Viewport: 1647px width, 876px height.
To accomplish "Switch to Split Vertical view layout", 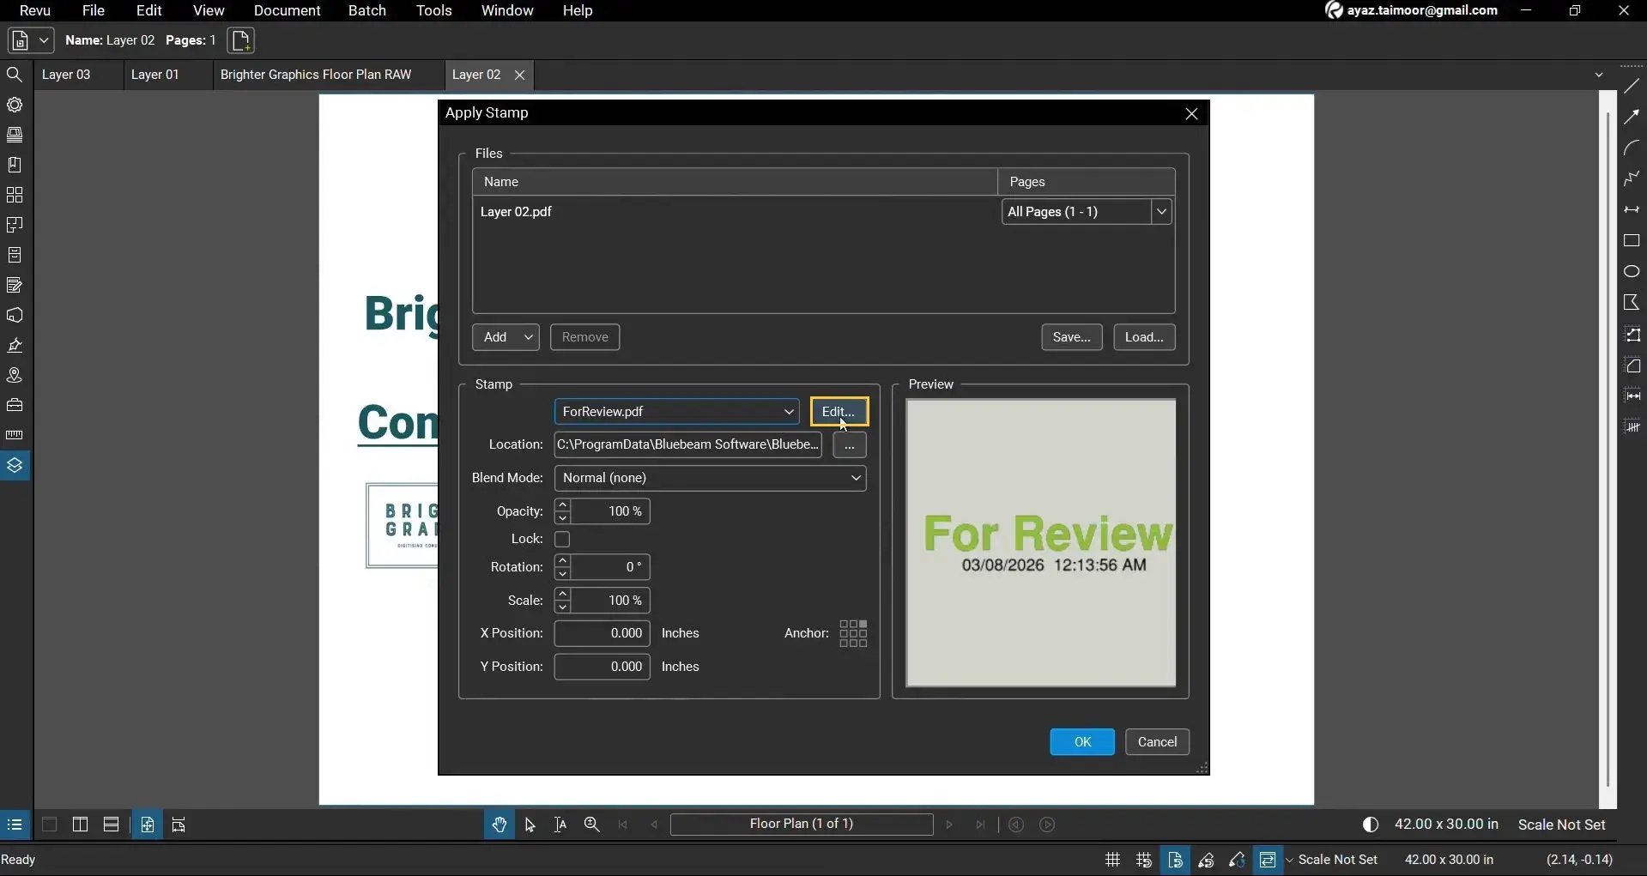I will (80, 825).
